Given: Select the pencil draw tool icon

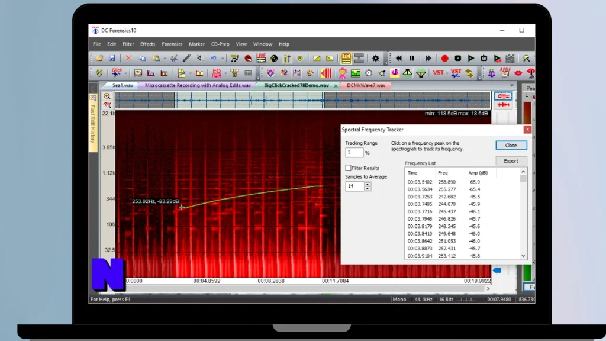Looking at the screenshot, I should [186, 59].
